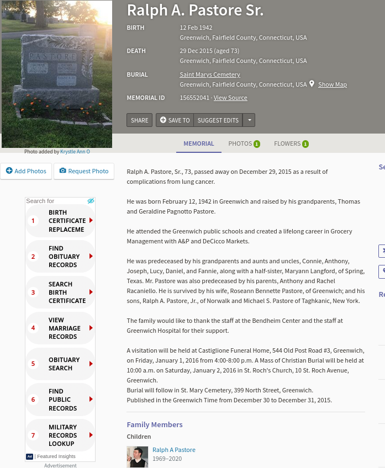Image resolution: width=385 pixels, height=468 pixels.
Task: Open the Saint Marys Cemetery link
Action: (210, 75)
